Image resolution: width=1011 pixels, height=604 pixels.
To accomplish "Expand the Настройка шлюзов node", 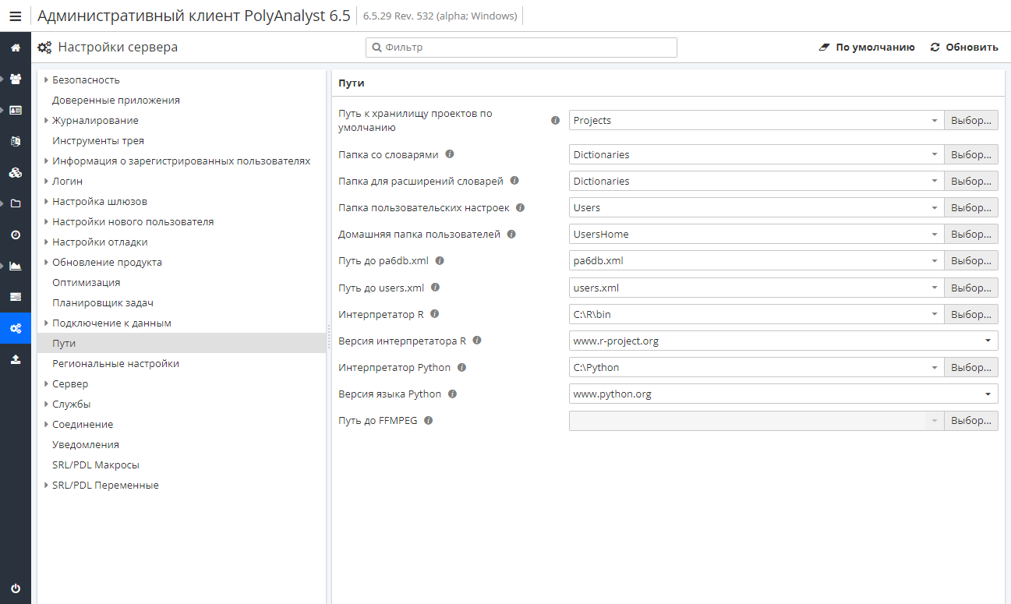I will point(46,201).
